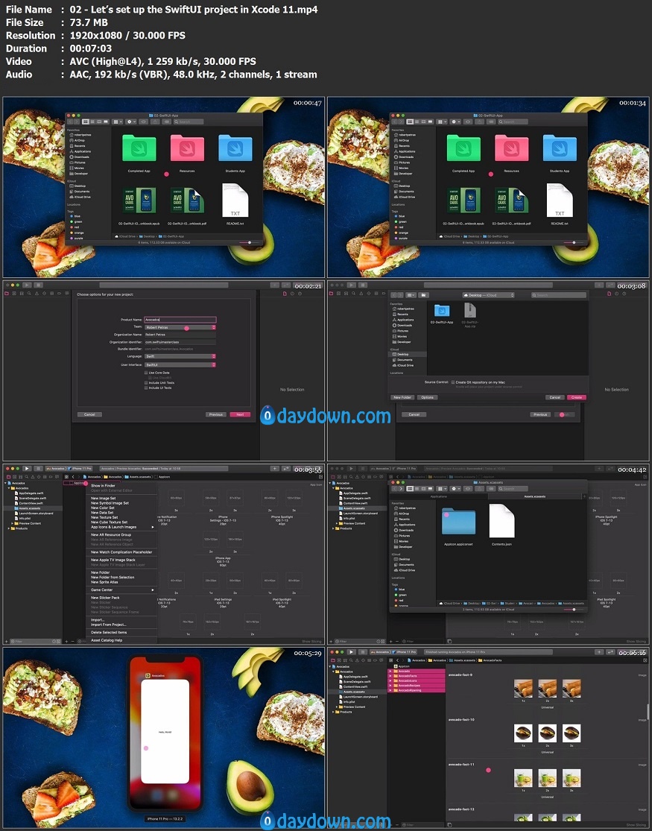Click Project navigator folder icon in 00:06:16 frame

(332, 660)
